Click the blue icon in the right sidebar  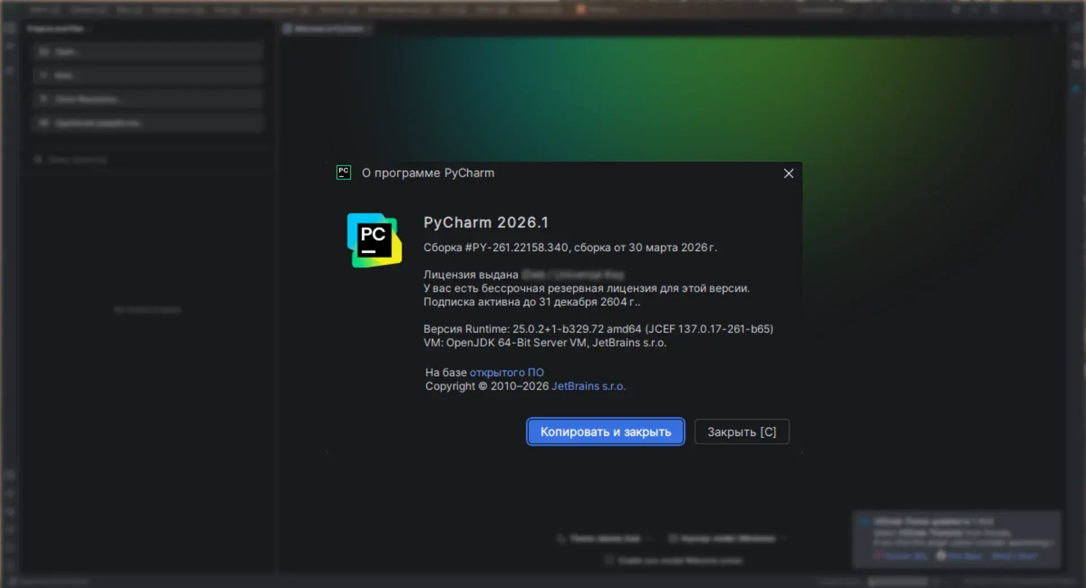pyautogui.click(x=1075, y=89)
